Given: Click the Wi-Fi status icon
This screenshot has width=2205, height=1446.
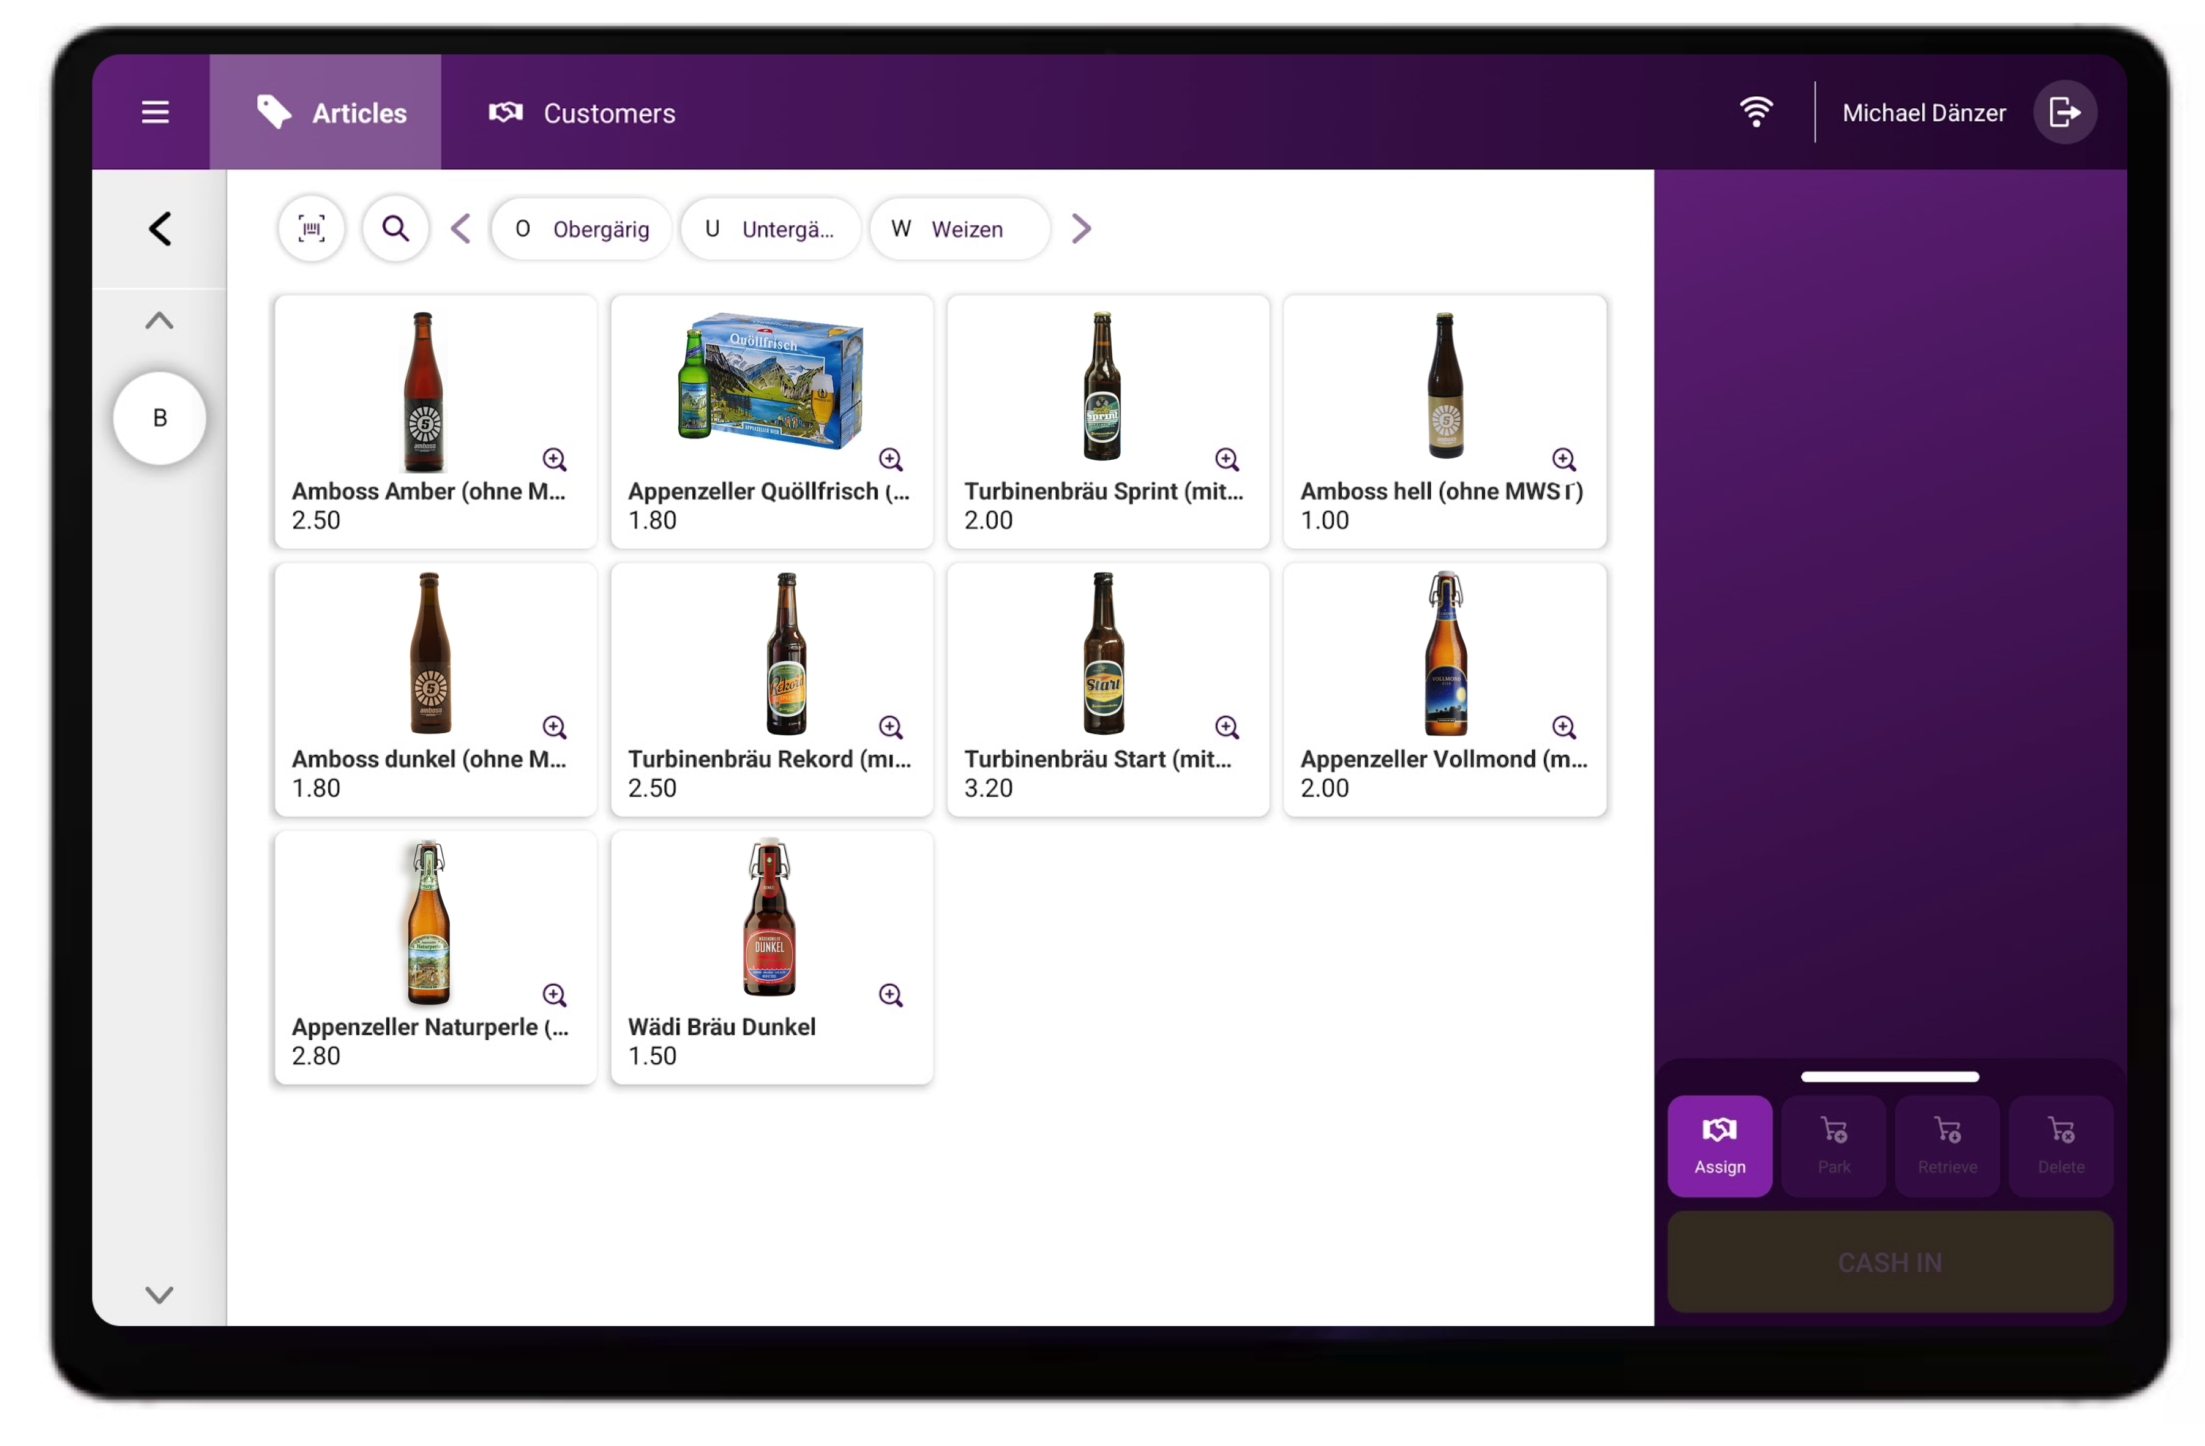Looking at the screenshot, I should [x=1756, y=113].
